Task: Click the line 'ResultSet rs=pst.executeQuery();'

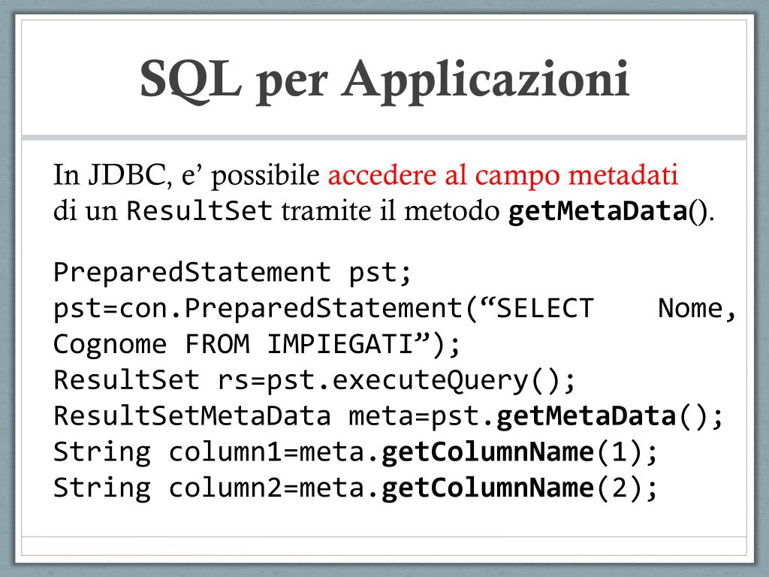Action: click(x=315, y=380)
